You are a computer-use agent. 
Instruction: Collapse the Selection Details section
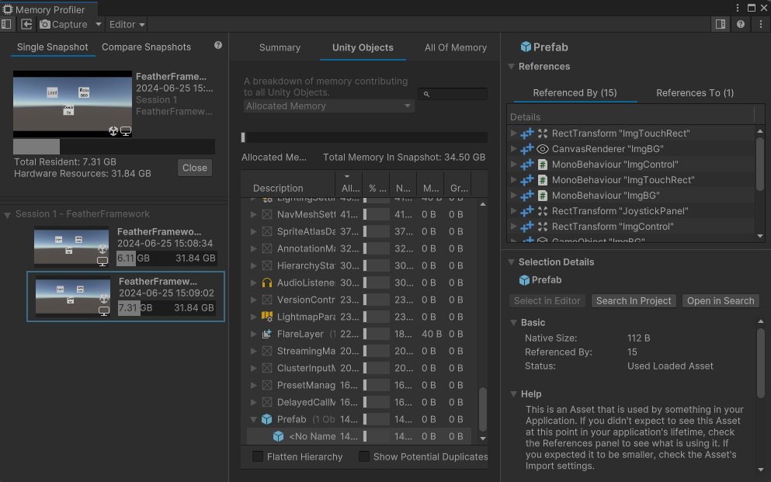click(x=512, y=262)
